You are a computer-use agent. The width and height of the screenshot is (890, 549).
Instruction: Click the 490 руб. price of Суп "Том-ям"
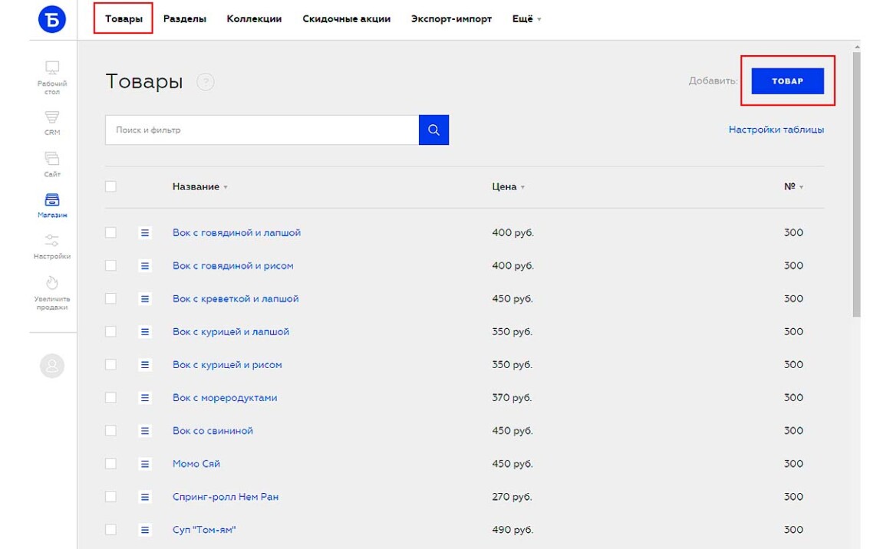tap(513, 530)
